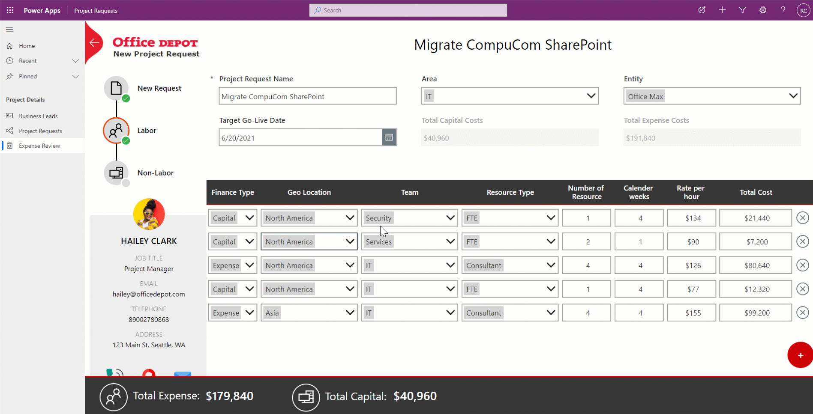Open the calendar date picker icon
Viewport: 813px width, 414px height.
(x=389, y=137)
